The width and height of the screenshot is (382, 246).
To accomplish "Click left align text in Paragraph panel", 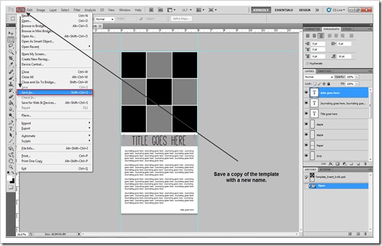I will tap(308, 36).
